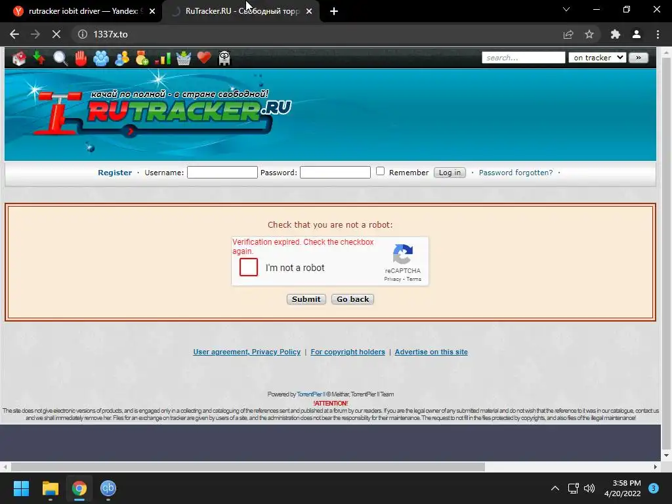The image size is (672, 504).
Task: Open the clock and date in taskbar
Action: point(622,488)
